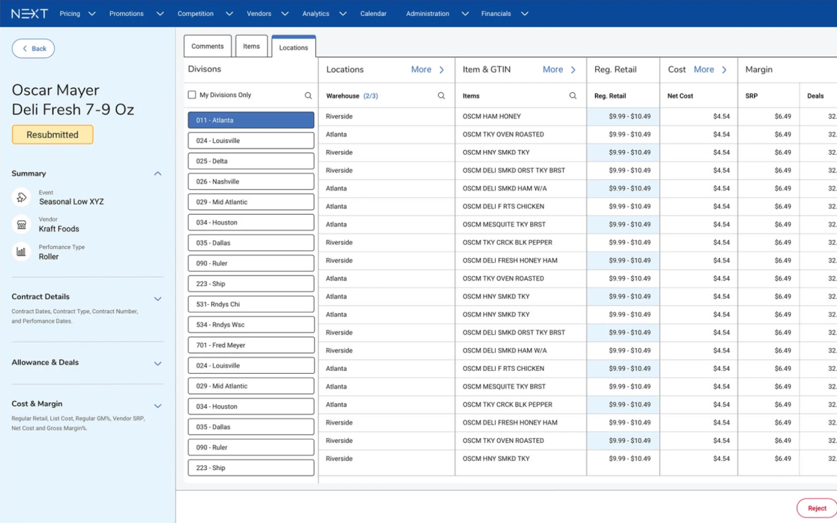Click the Roller performance type chart icon
This screenshot has width=837, height=523.
coord(22,252)
